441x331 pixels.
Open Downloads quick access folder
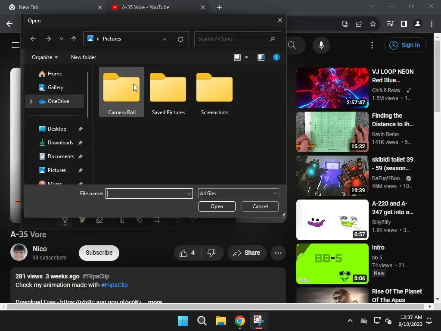click(60, 143)
